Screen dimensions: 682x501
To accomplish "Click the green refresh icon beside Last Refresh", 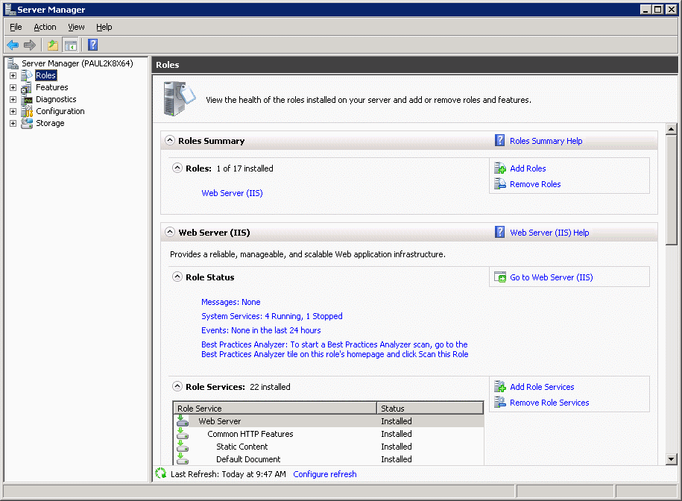I will [160, 473].
